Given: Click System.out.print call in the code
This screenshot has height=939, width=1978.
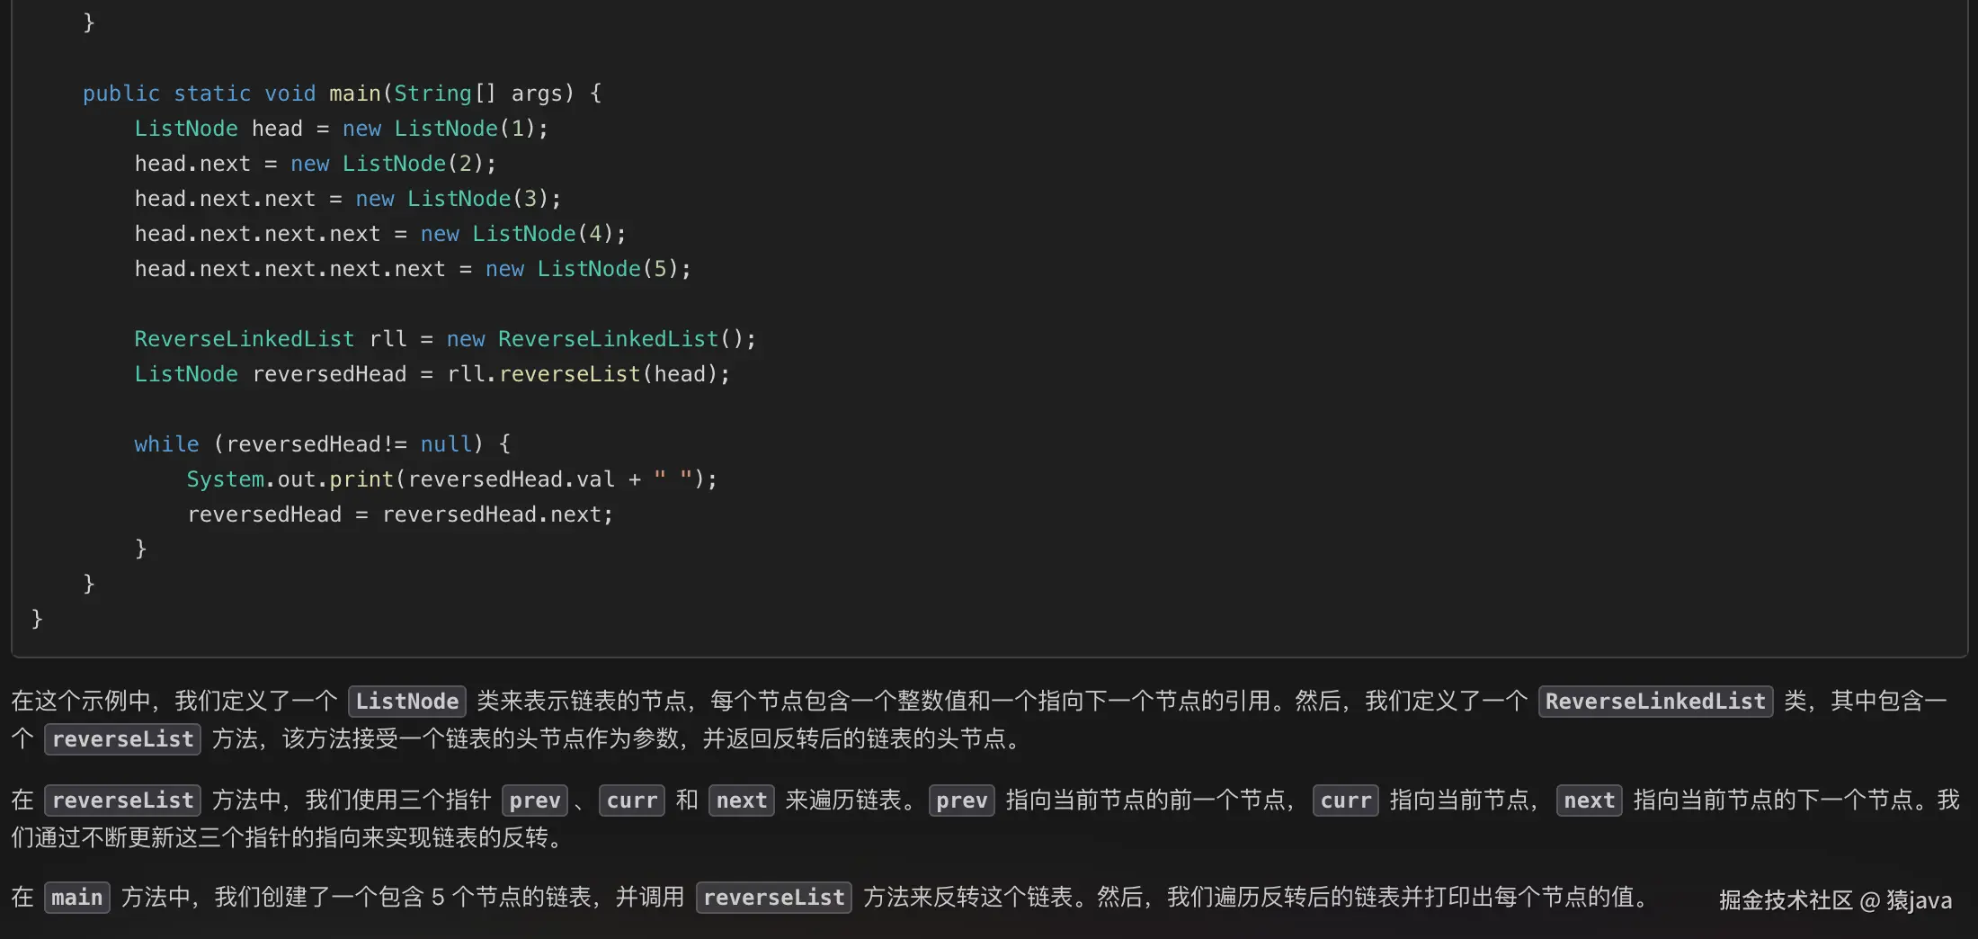Looking at the screenshot, I should [290, 479].
